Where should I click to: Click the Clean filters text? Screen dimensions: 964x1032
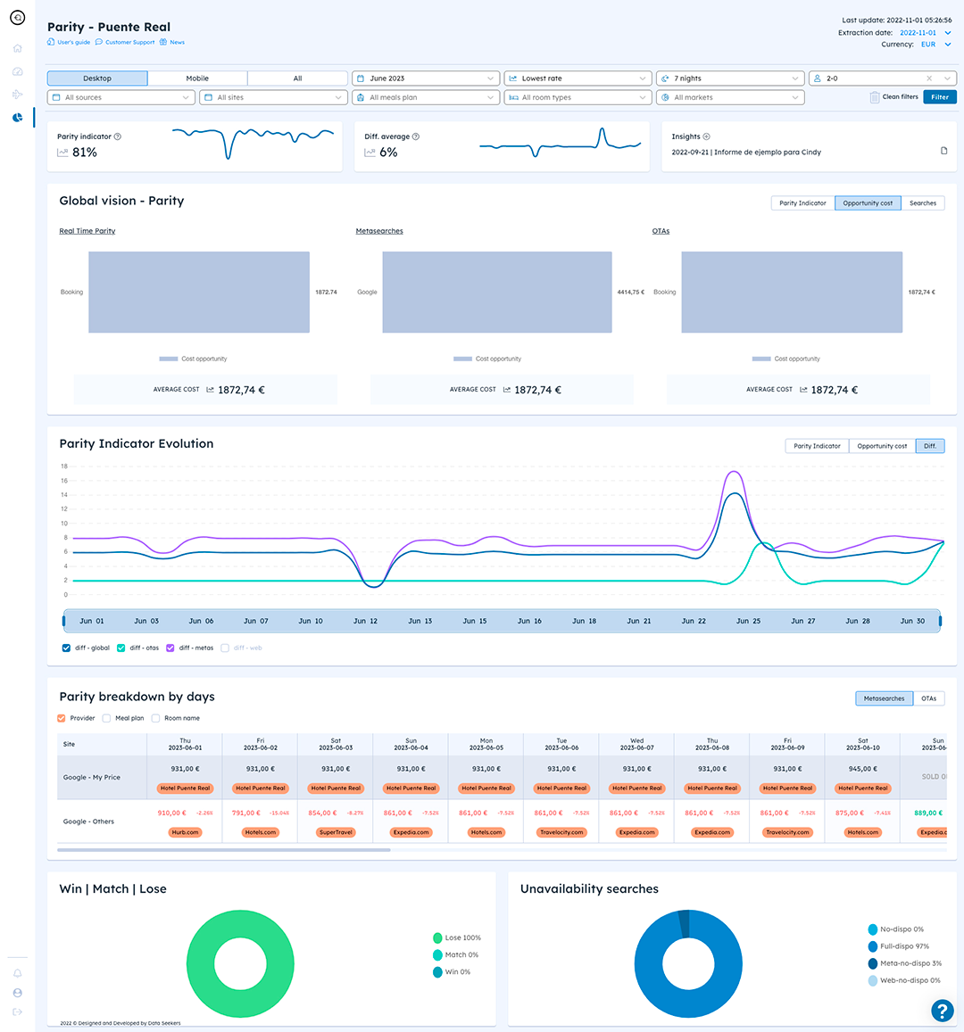[x=900, y=96]
